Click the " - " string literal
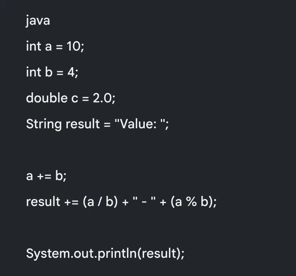 [144, 201]
